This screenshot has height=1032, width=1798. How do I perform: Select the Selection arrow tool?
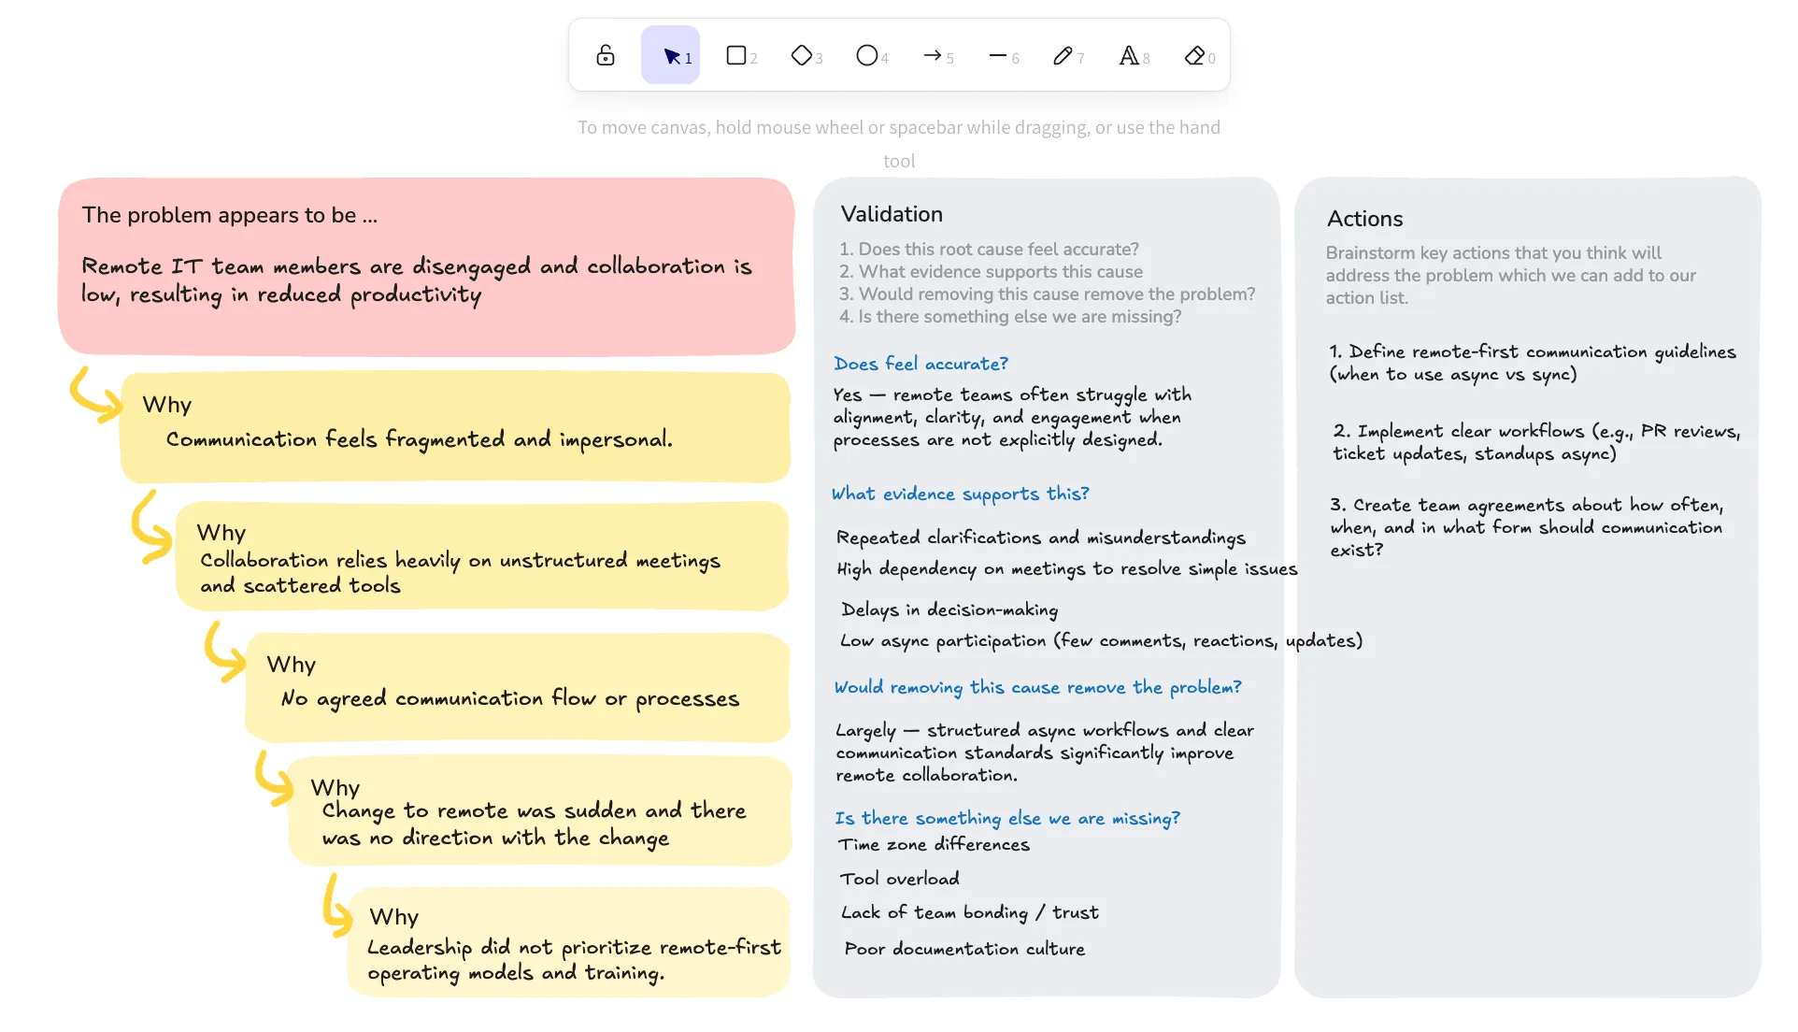point(671,55)
